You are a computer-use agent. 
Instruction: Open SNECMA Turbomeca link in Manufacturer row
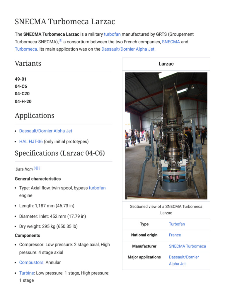click(187, 246)
